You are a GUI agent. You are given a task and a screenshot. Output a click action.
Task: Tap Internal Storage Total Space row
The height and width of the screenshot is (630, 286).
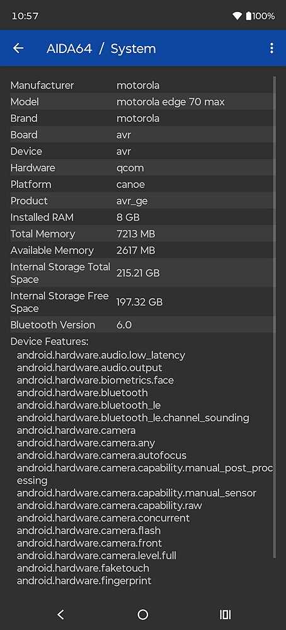[142, 273]
